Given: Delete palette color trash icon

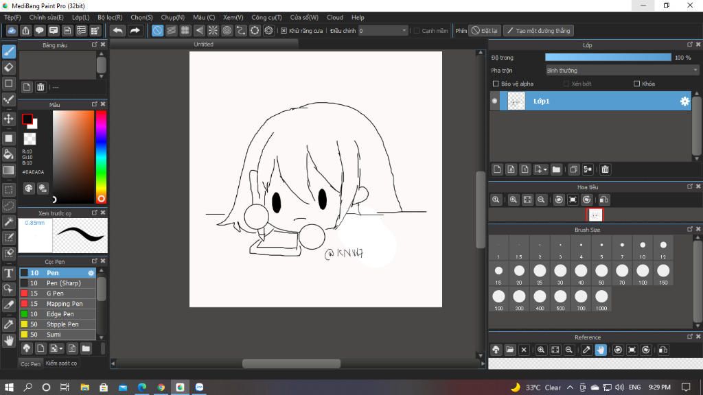Looking at the screenshot, I should pos(41,87).
